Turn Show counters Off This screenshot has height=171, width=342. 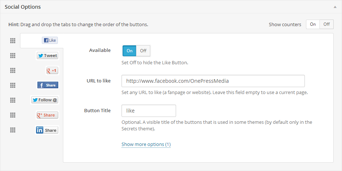tap(326, 24)
